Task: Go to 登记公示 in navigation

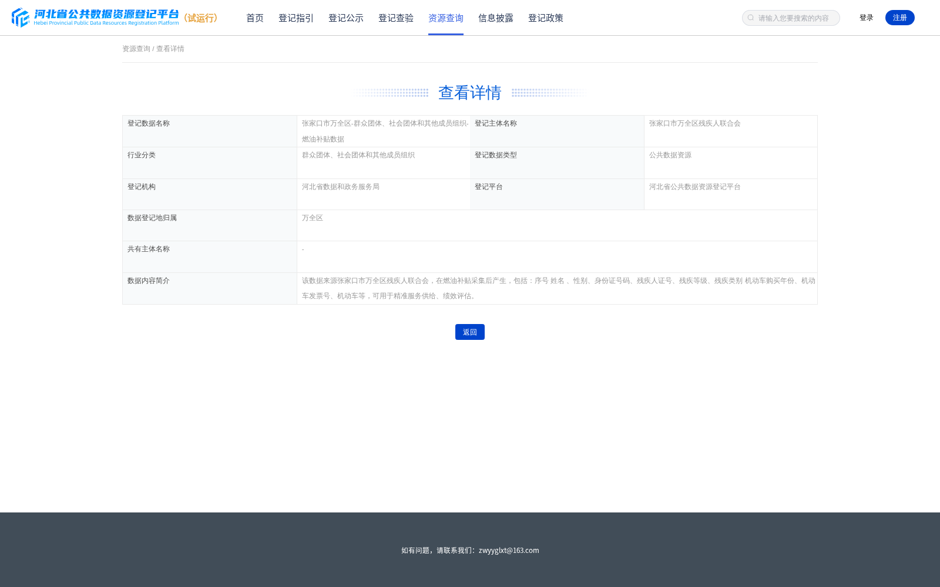Action: [x=346, y=18]
